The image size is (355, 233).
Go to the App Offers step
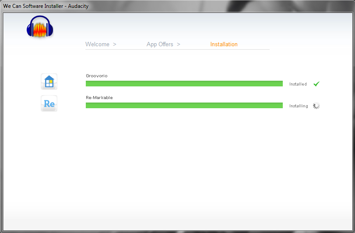(160, 44)
